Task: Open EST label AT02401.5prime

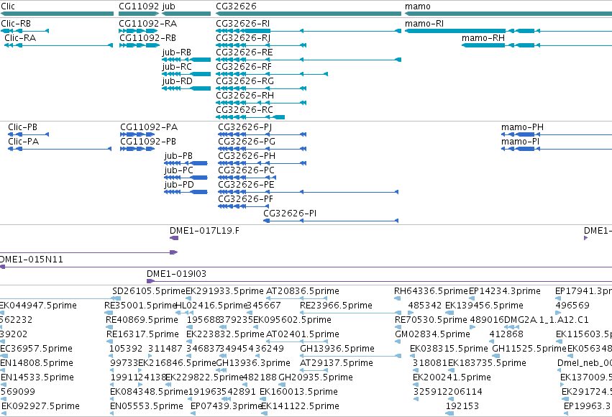Action: (x=303, y=334)
